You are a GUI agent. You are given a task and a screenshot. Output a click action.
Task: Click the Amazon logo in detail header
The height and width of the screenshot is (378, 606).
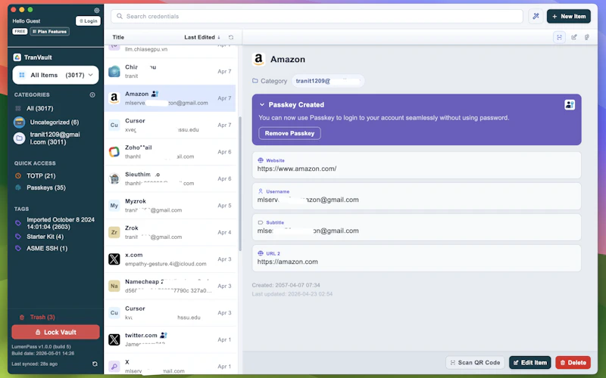click(x=258, y=60)
